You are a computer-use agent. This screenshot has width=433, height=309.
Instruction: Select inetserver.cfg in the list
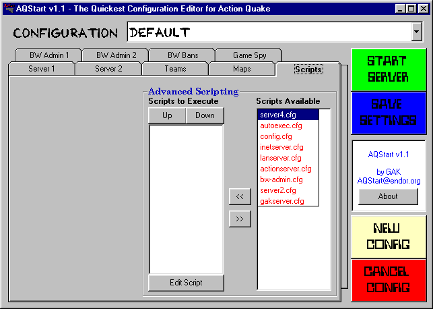[x=288, y=147]
